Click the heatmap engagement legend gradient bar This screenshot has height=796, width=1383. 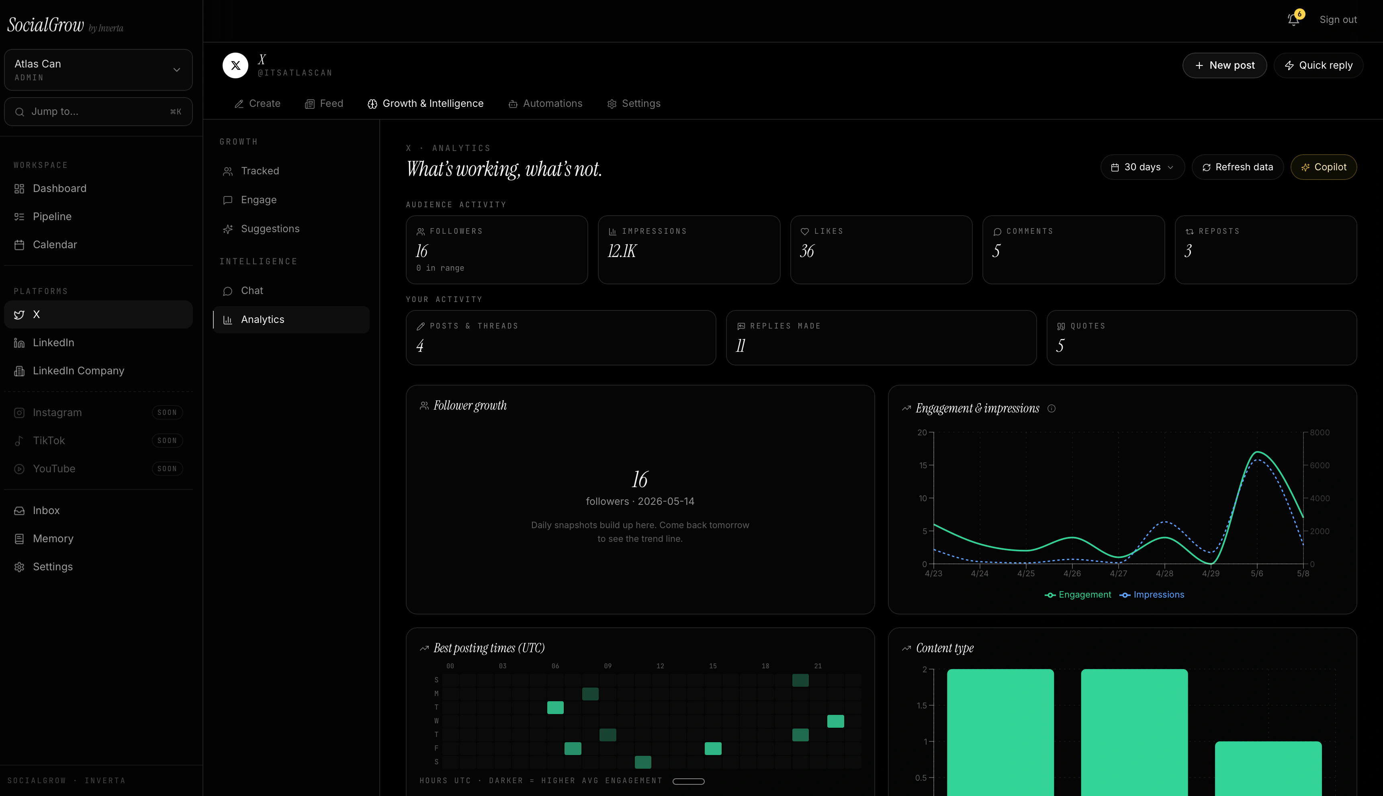[x=689, y=782]
